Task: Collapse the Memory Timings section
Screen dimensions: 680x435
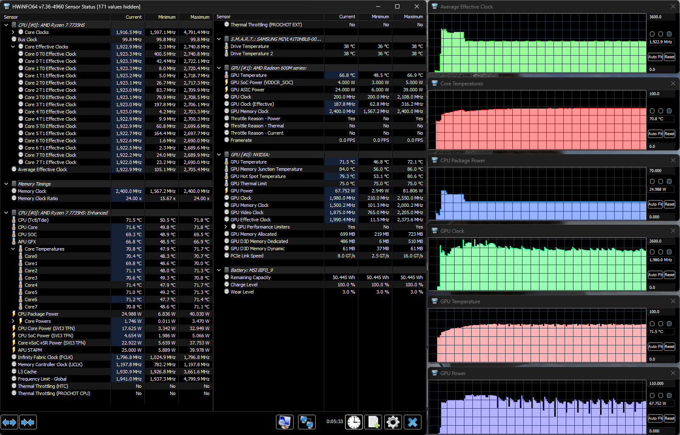Action: [x=6, y=184]
